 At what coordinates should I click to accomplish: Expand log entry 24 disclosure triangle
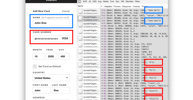[x=102, y=62]
